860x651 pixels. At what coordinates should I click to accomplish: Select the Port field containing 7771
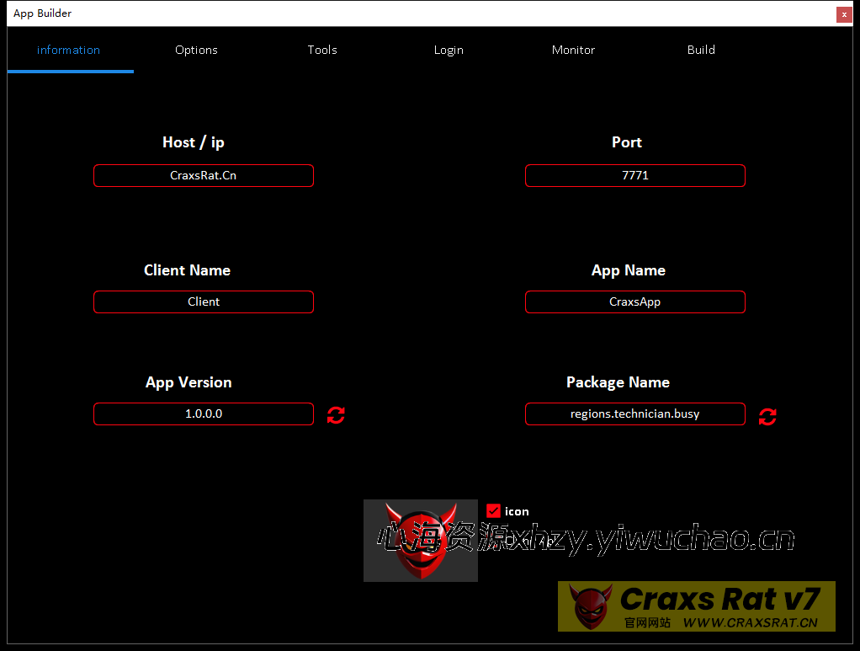coord(634,175)
